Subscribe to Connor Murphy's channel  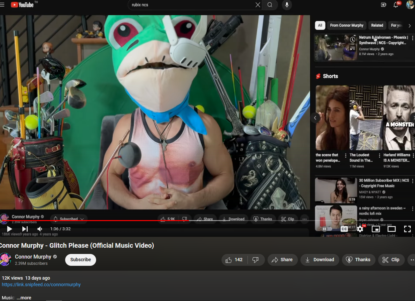80,260
